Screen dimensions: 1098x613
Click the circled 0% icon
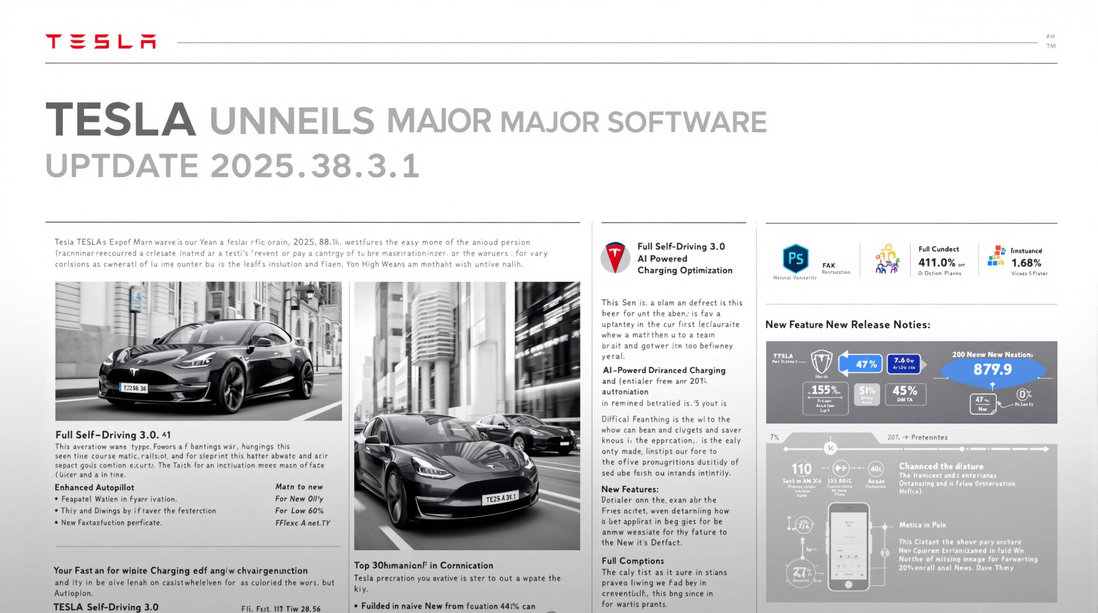point(1023,394)
